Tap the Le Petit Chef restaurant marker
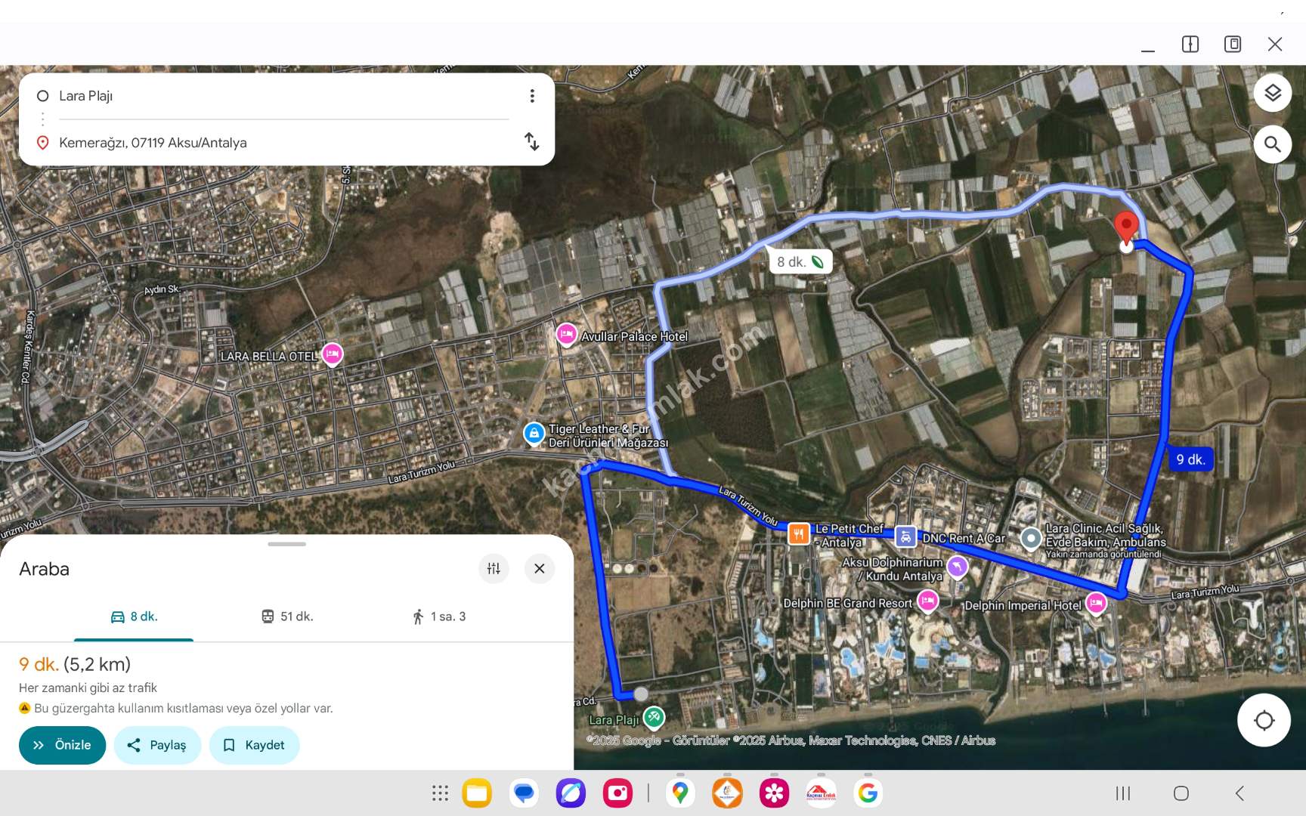Image resolution: width=1306 pixels, height=816 pixels. [x=798, y=533]
